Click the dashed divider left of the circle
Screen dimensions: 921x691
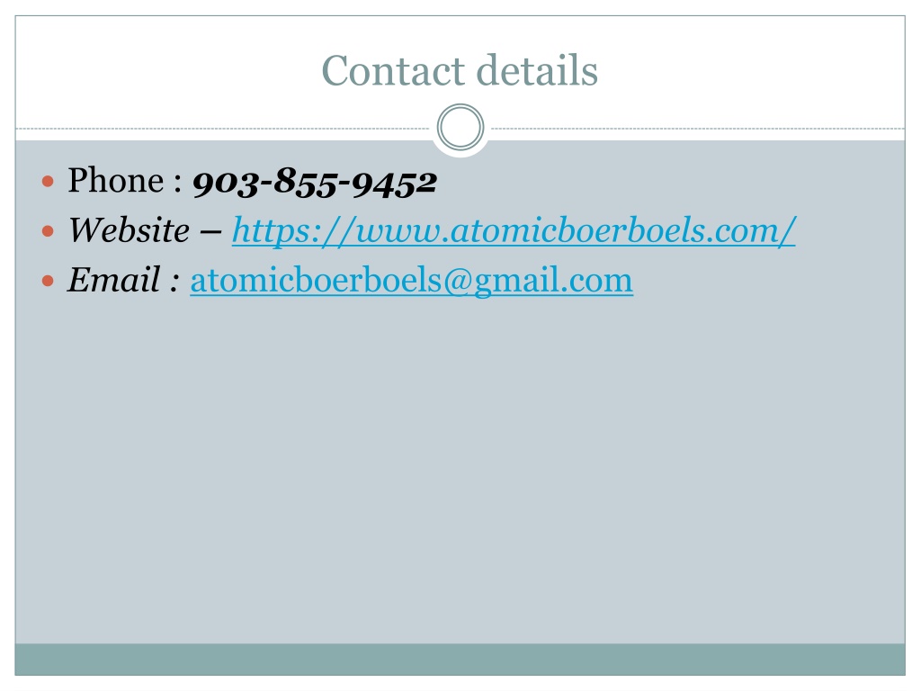pos(223,128)
